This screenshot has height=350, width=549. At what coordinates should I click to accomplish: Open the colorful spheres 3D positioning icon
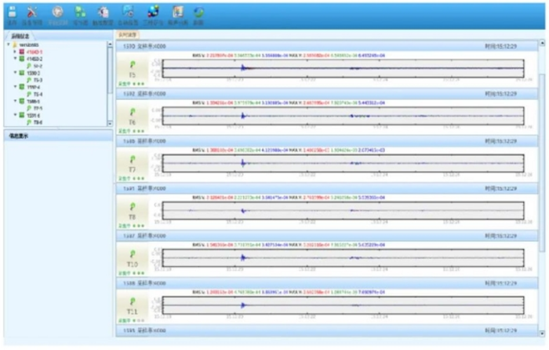tap(154, 12)
